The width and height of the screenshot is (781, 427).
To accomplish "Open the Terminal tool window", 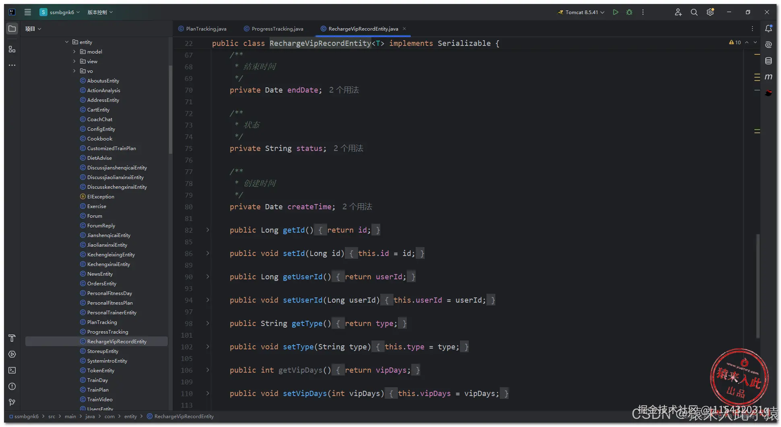I will pos(12,370).
